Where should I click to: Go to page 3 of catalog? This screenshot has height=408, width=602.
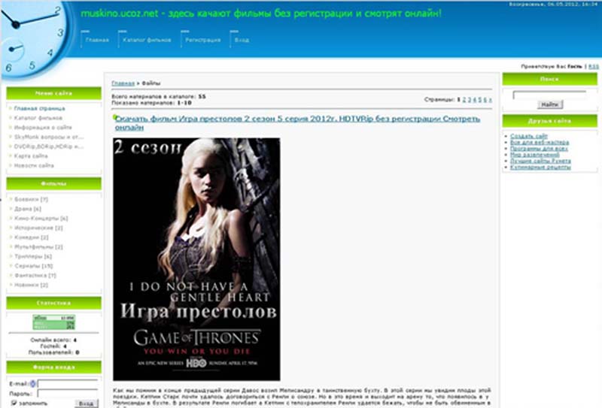[469, 100]
